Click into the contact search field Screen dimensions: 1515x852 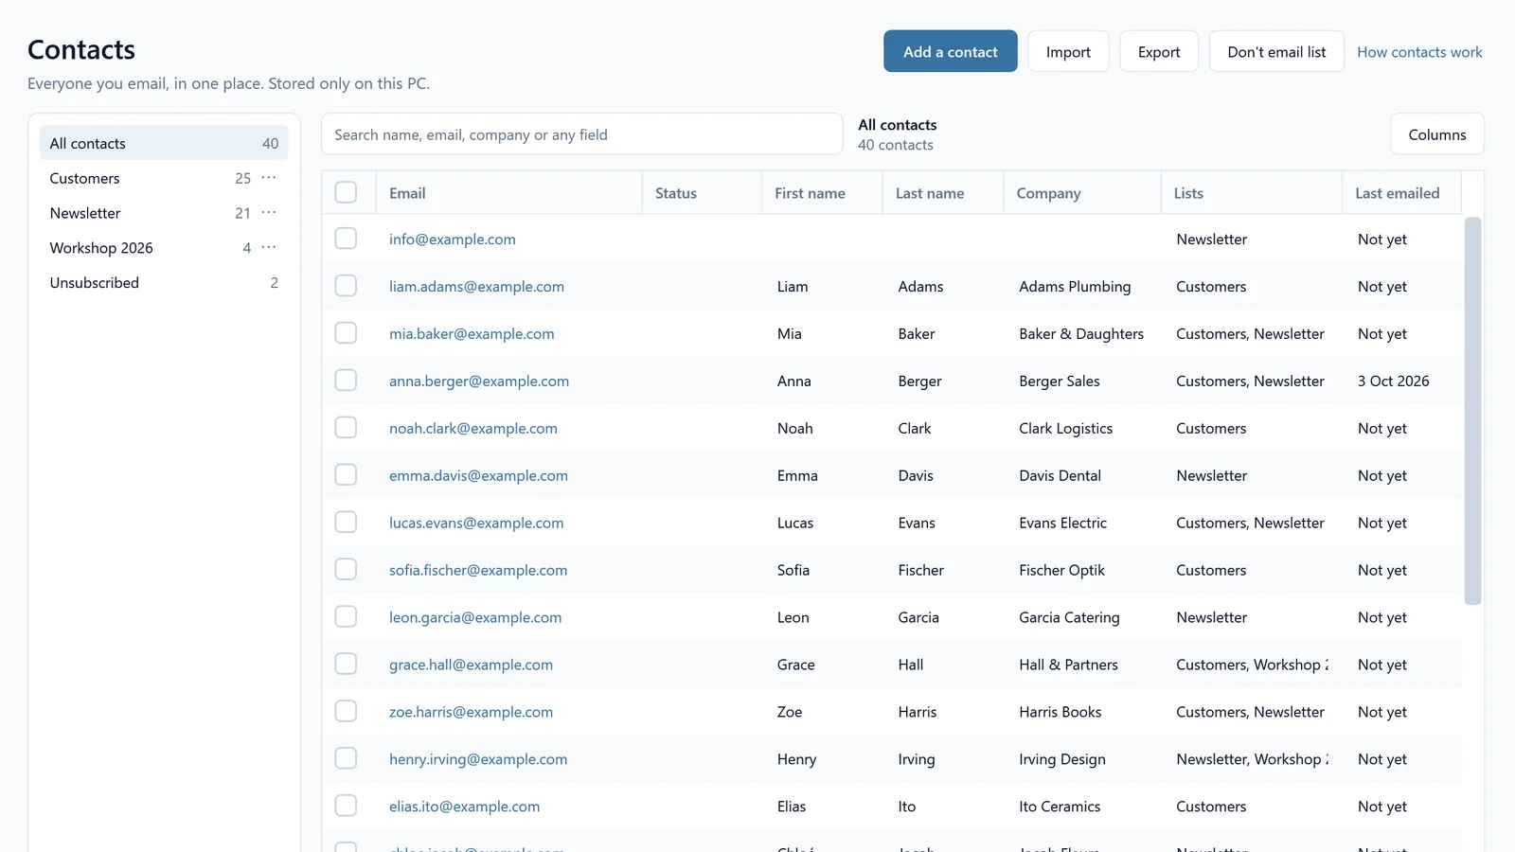pos(581,134)
